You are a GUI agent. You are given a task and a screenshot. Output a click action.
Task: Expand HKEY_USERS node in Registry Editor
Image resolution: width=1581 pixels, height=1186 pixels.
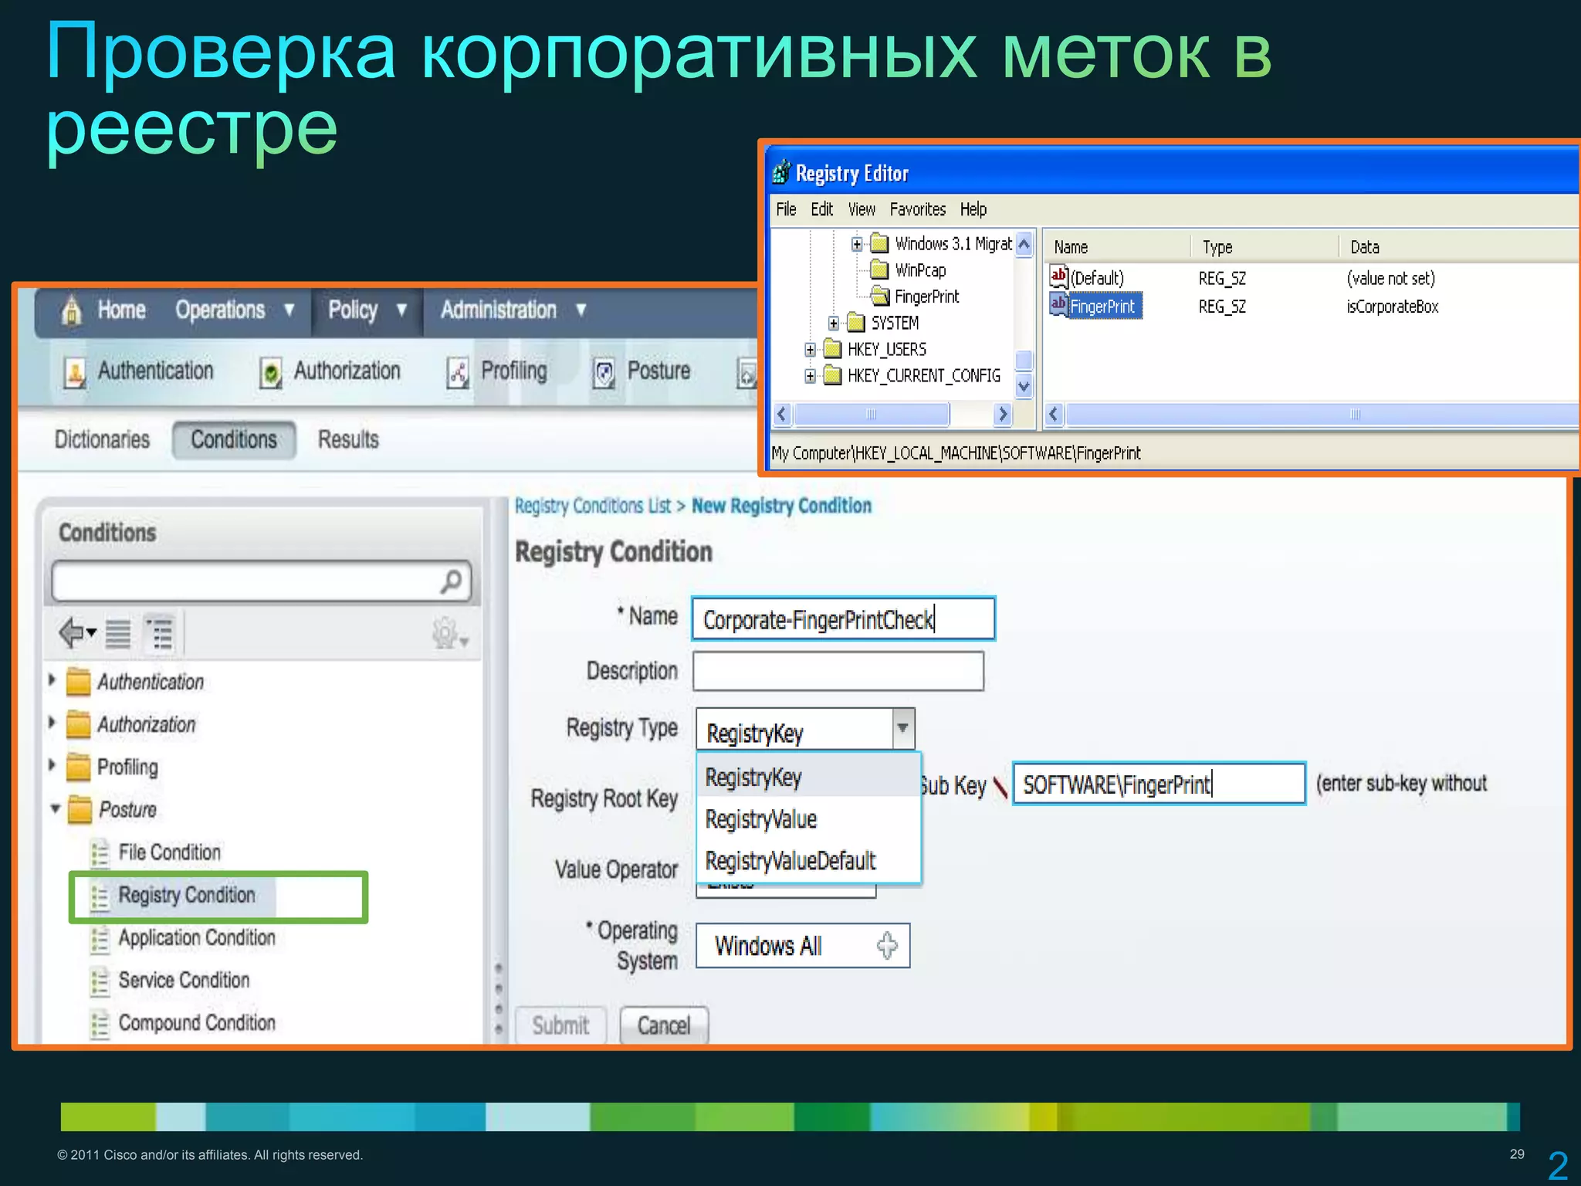point(809,350)
